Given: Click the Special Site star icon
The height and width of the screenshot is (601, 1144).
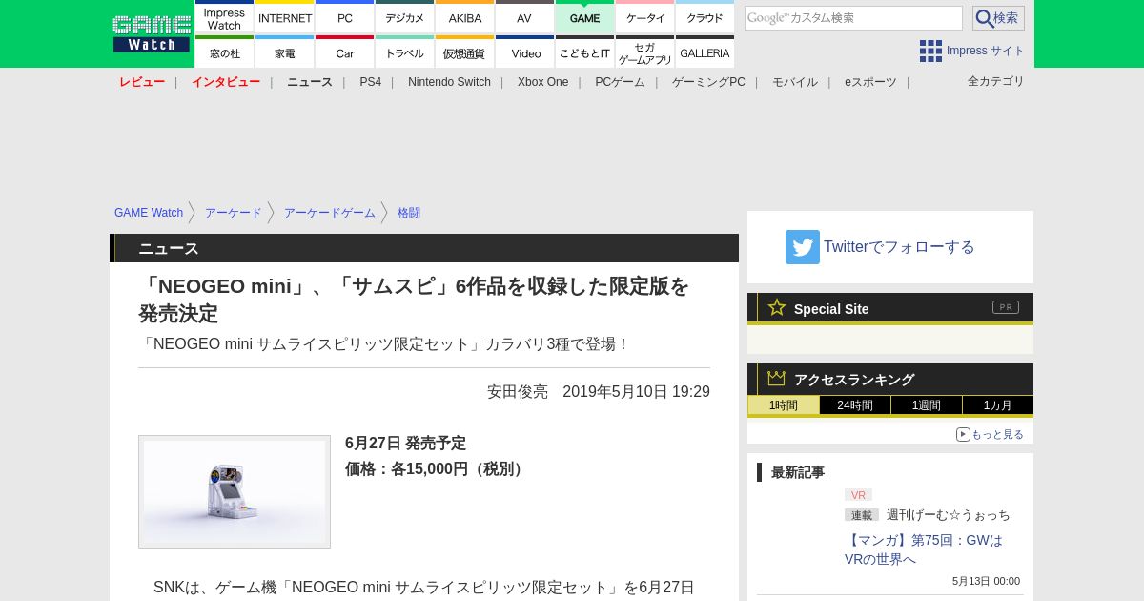Looking at the screenshot, I should coord(777,307).
